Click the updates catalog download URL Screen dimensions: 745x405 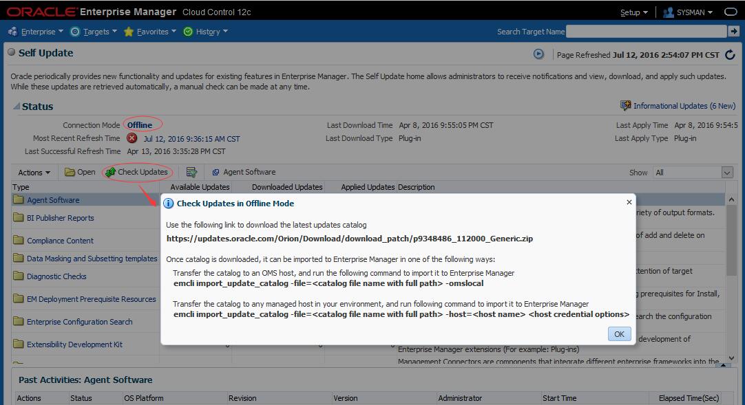point(350,239)
